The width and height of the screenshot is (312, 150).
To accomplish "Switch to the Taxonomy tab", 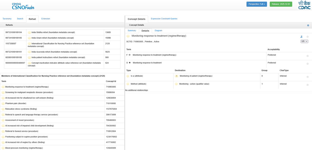I will 7,19.
